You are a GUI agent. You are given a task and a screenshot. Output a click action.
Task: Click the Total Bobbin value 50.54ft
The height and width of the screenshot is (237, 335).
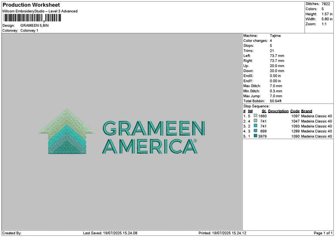tap(276, 101)
